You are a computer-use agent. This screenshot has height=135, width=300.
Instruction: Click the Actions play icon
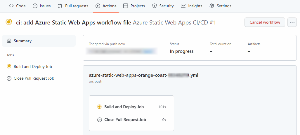(98, 6)
